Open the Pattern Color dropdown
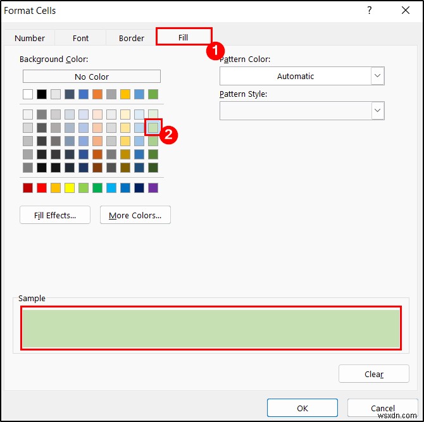 377,76
